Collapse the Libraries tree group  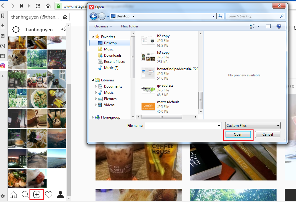click(93, 80)
